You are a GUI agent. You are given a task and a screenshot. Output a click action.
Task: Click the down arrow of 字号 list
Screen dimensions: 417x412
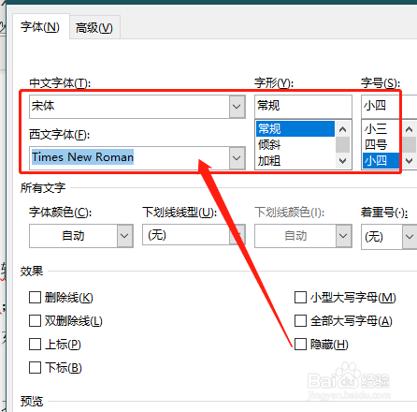click(x=410, y=161)
